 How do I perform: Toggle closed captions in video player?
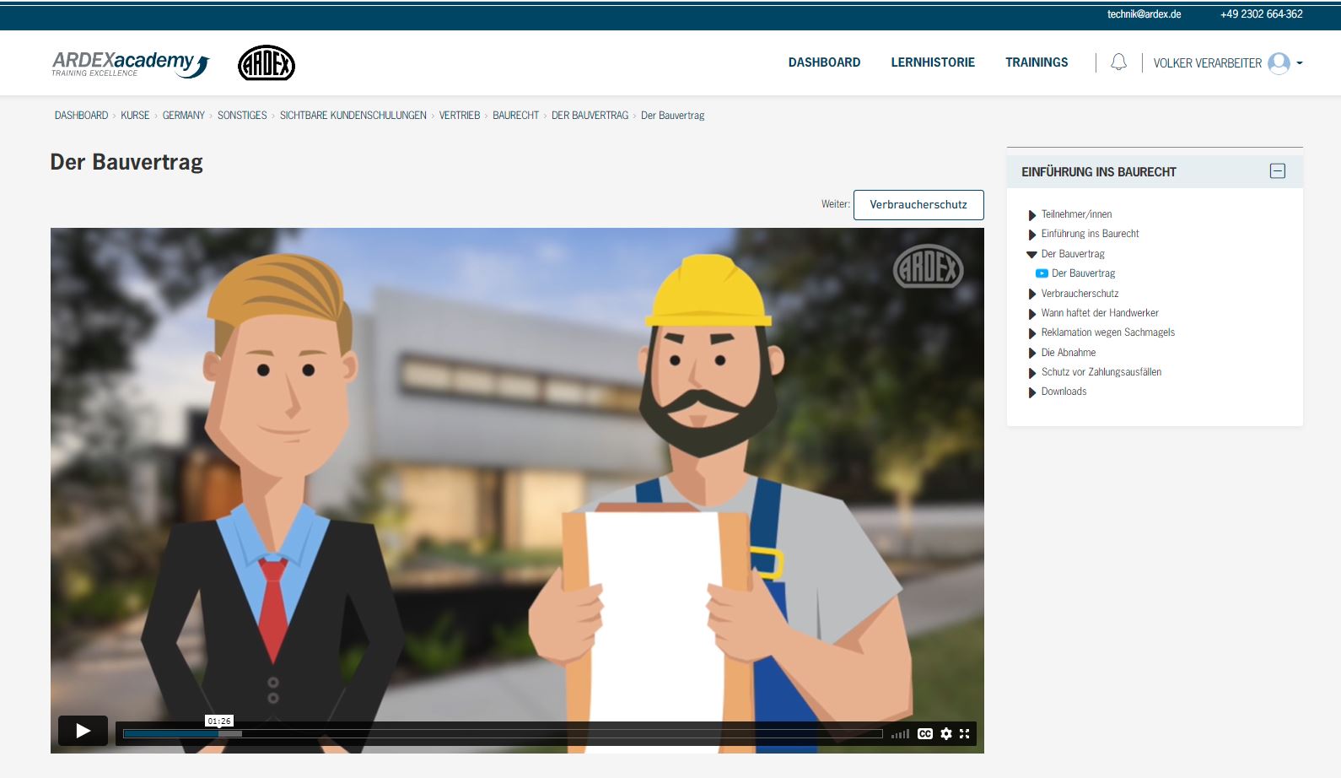pyautogui.click(x=925, y=734)
